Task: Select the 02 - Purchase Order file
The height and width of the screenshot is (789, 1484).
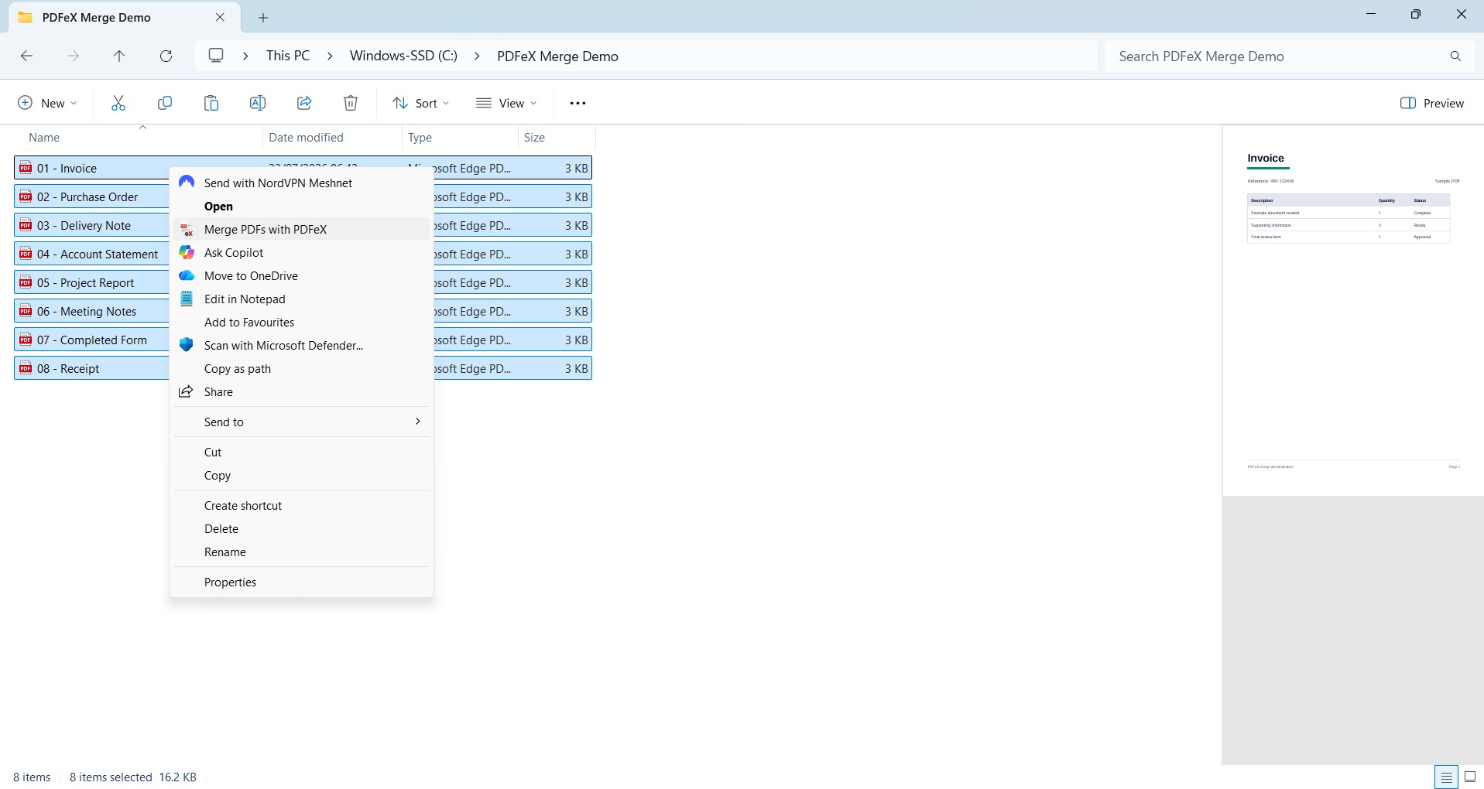Action: pos(92,196)
